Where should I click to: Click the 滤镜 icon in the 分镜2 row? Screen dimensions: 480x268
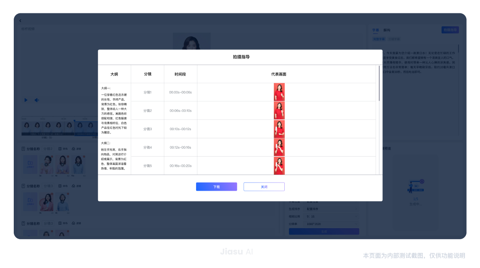74,149
